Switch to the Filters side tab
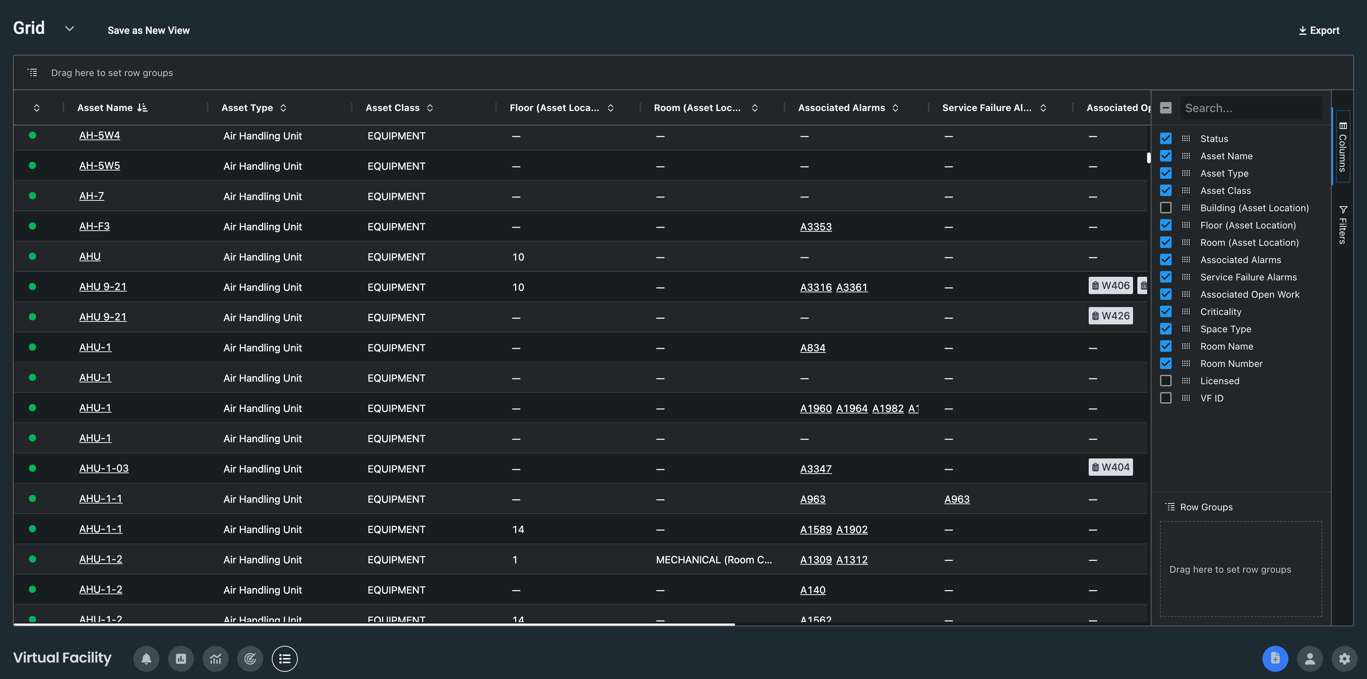The width and height of the screenshot is (1367, 679). click(1342, 225)
